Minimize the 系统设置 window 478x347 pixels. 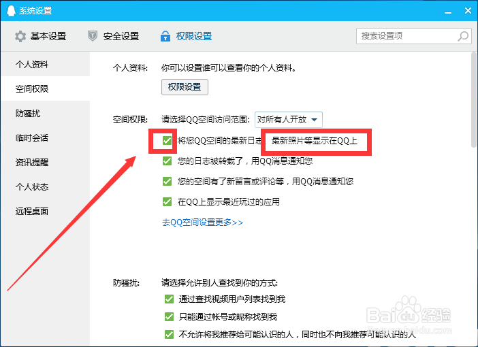pos(448,12)
